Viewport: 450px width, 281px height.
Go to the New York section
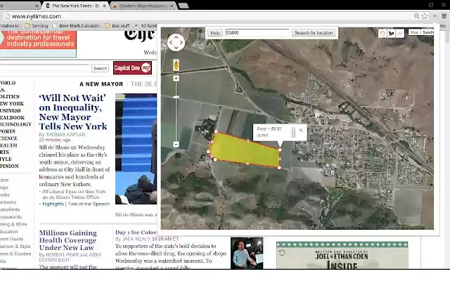12,103
